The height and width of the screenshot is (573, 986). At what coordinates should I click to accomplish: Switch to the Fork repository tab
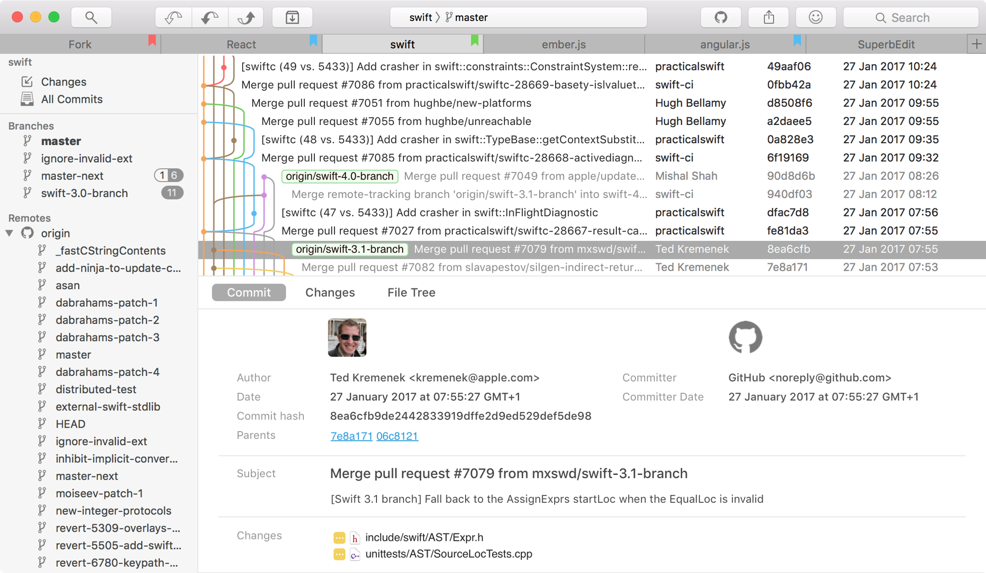coord(80,44)
